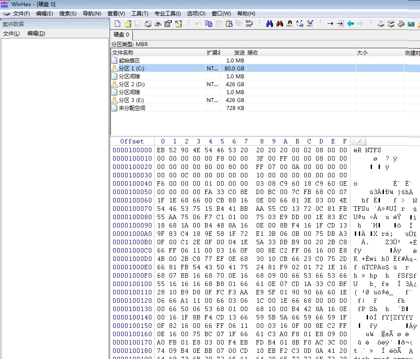The image size is (420, 359).
Task: Click the disk-with-page icon left of the printer
Action: pos(148,24)
